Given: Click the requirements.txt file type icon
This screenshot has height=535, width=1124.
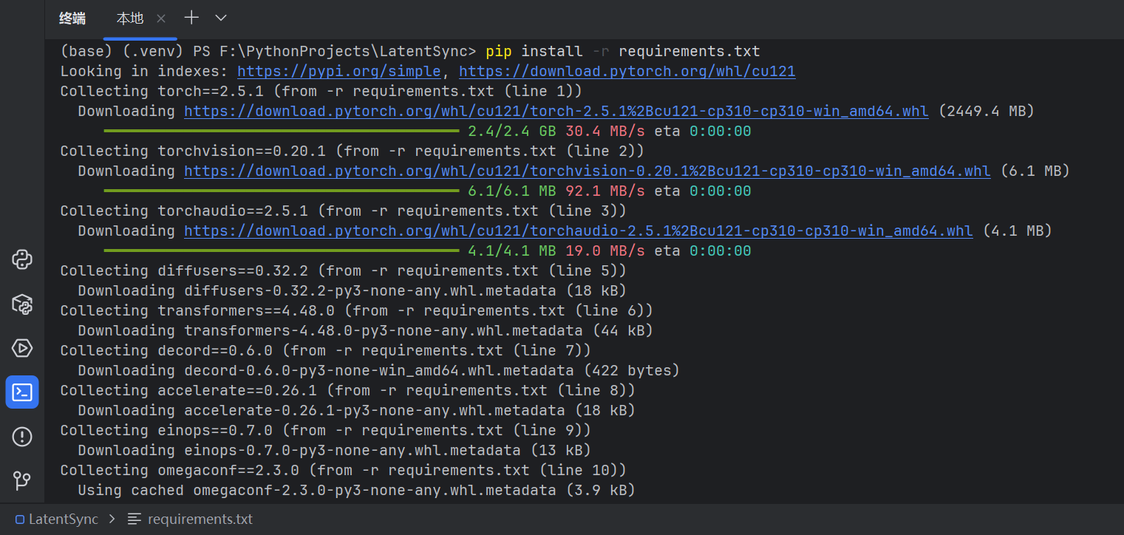Looking at the screenshot, I should tap(134, 519).
